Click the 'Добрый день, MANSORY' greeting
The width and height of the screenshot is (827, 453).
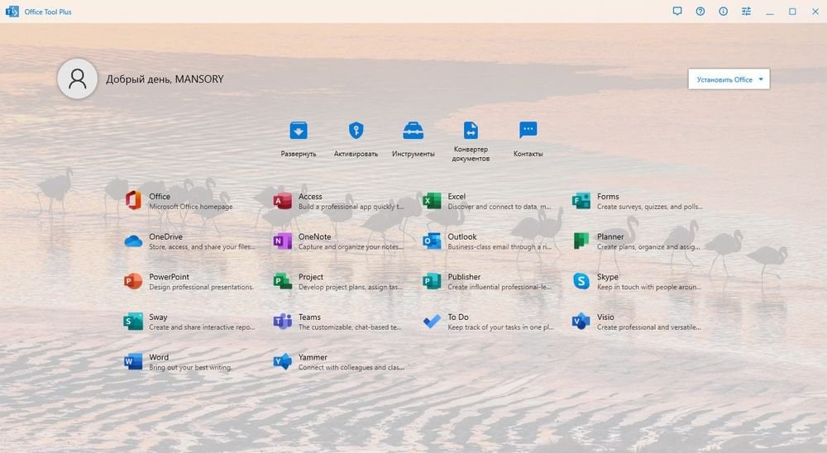(165, 79)
